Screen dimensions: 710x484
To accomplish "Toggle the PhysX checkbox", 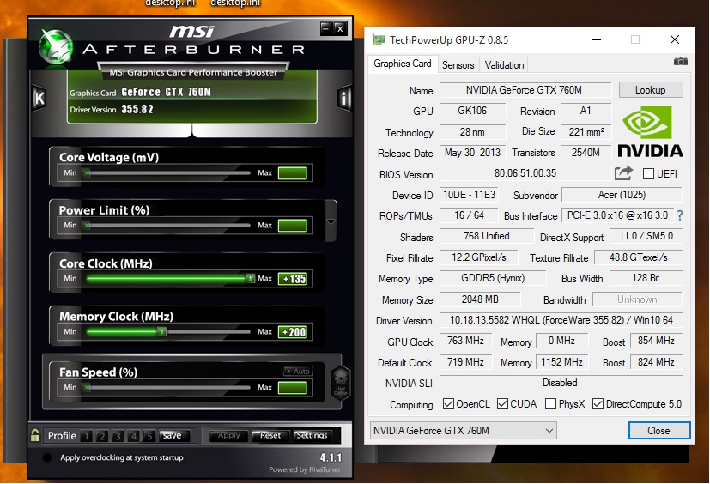I will point(550,404).
